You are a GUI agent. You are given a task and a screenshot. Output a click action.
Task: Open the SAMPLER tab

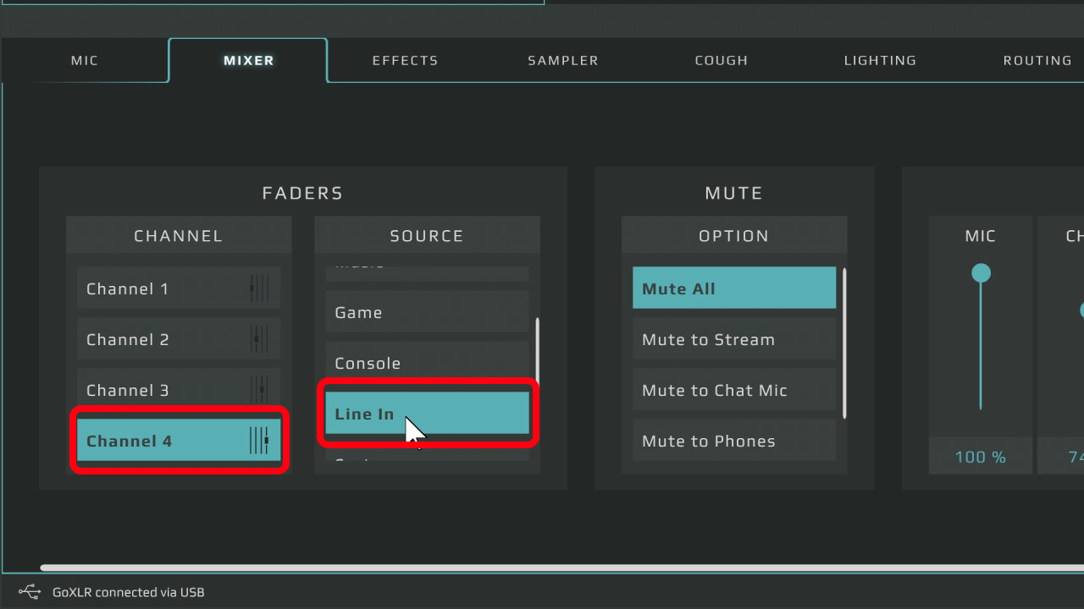[x=562, y=60]
